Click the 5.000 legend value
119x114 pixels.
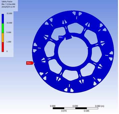coord(9,32)
